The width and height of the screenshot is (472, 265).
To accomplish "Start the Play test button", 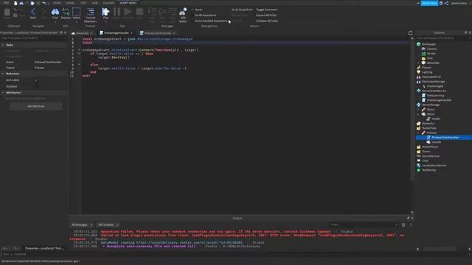I will (x=105, y=13).
